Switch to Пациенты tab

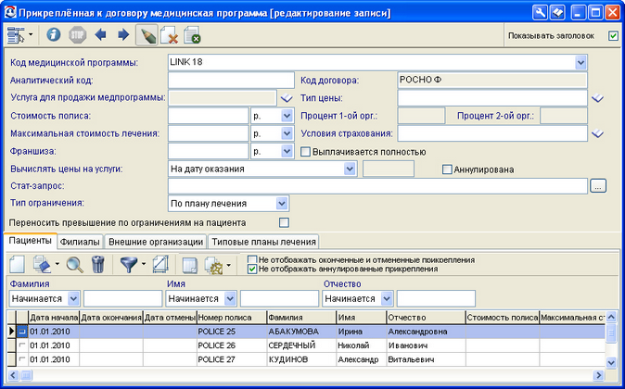[x=31, y=241]
